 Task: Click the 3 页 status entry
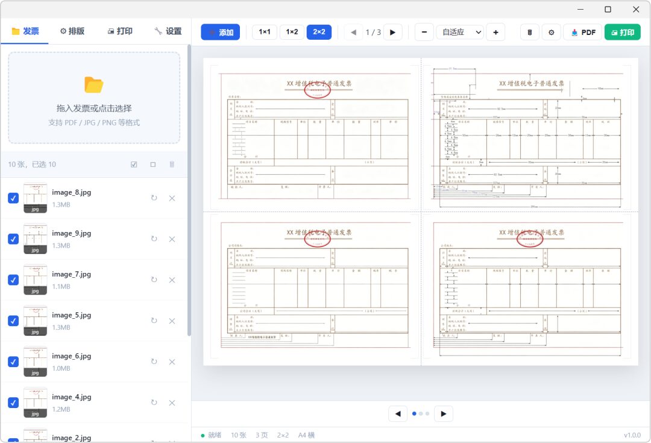pos(262,435)
